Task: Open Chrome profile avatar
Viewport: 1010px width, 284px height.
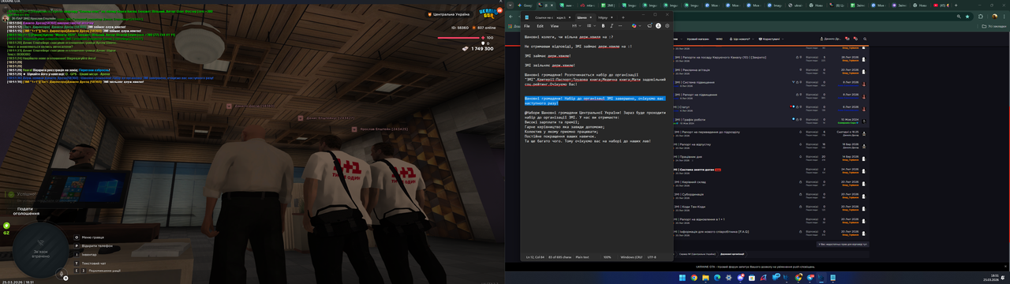Action: point(994,17)
